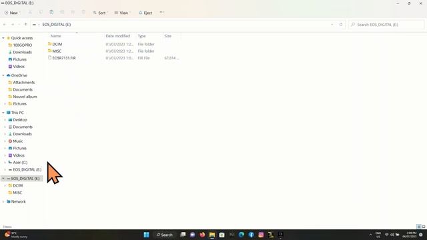Click the weather widget on taskbar
Screen dimensions: 427x240
pyautogui.click(x=16, y=235)
